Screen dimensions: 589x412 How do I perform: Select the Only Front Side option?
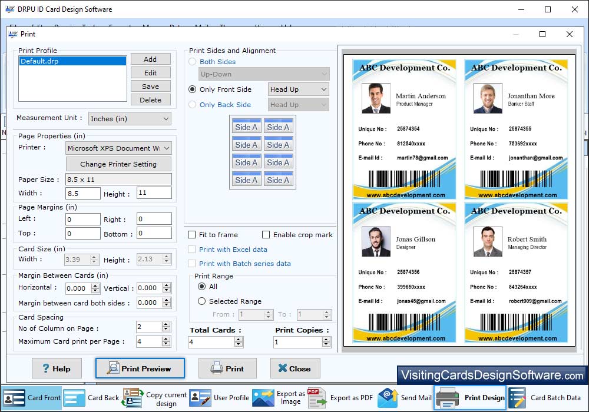[193, 89]
